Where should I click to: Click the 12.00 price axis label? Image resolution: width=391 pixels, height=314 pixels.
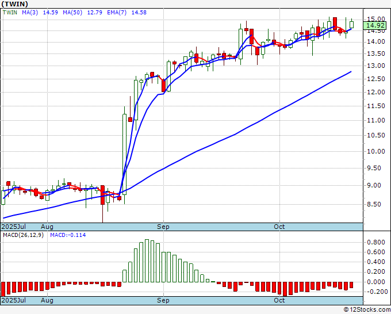[x=376, y=92]
